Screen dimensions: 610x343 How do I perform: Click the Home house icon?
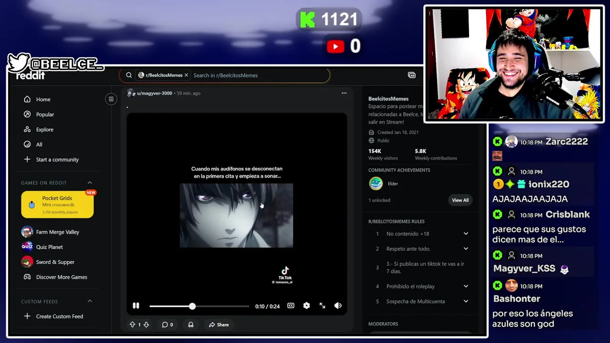[27, 99]
